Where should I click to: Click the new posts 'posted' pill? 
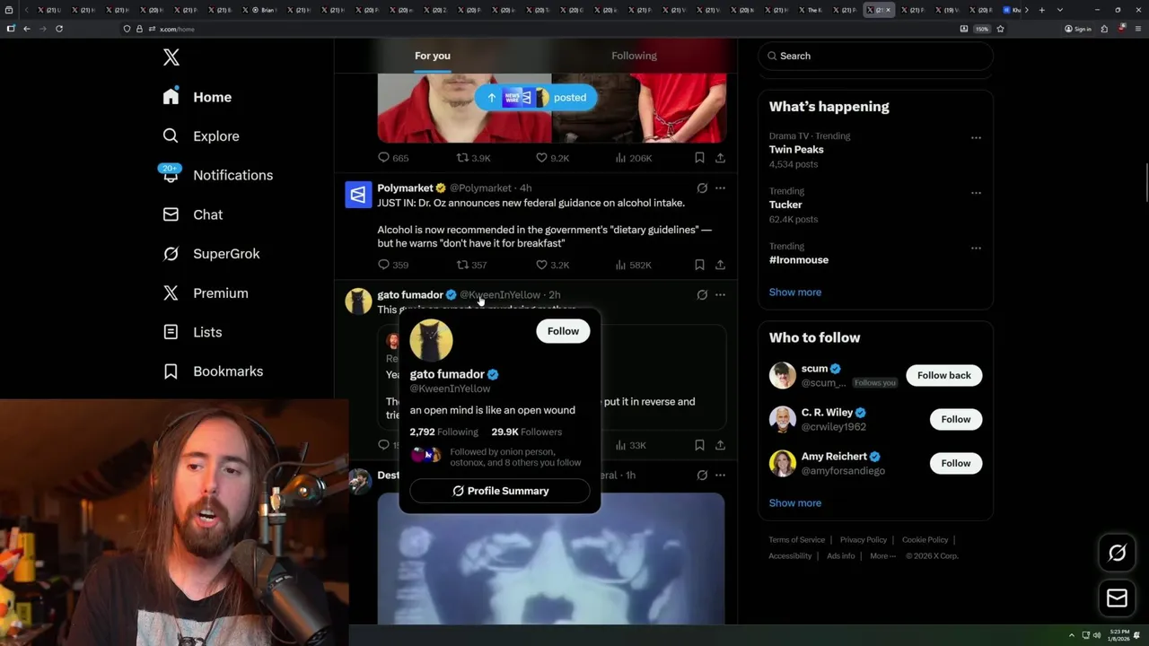click(536, 98)
